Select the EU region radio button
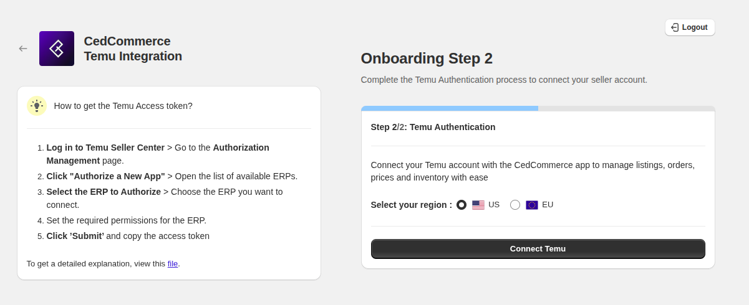Image resolution: width=749 pixels, height=305 pixels. 515,205
